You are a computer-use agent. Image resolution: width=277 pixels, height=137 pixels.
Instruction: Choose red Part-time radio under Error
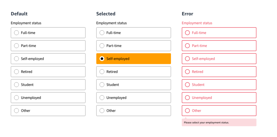point(187,46)
